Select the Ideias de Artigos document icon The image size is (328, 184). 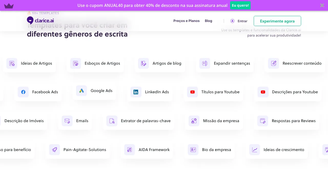pos(12,63)
